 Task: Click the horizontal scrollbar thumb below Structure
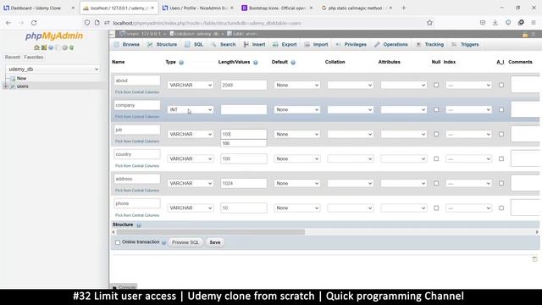(211, 232)
